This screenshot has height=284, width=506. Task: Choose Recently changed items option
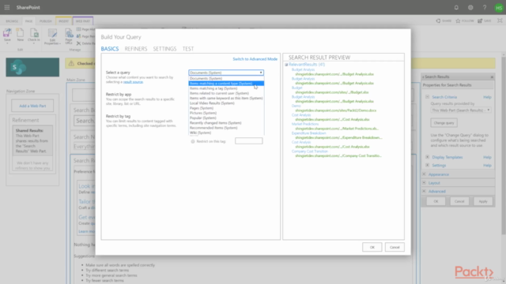(226, 123)
